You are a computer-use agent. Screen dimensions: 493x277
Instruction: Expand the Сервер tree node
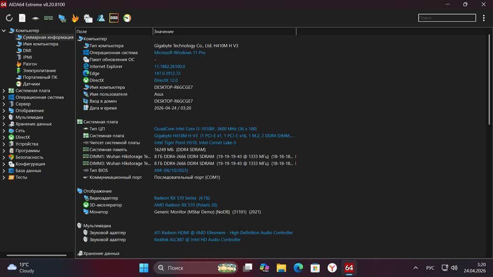coord(4,104)
